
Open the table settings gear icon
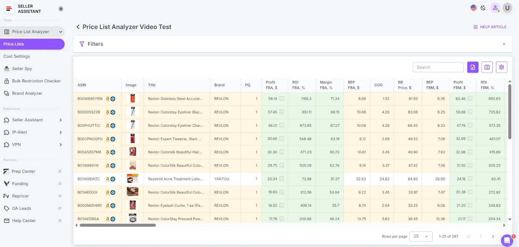pyautogui.click(x=501, y=67)
